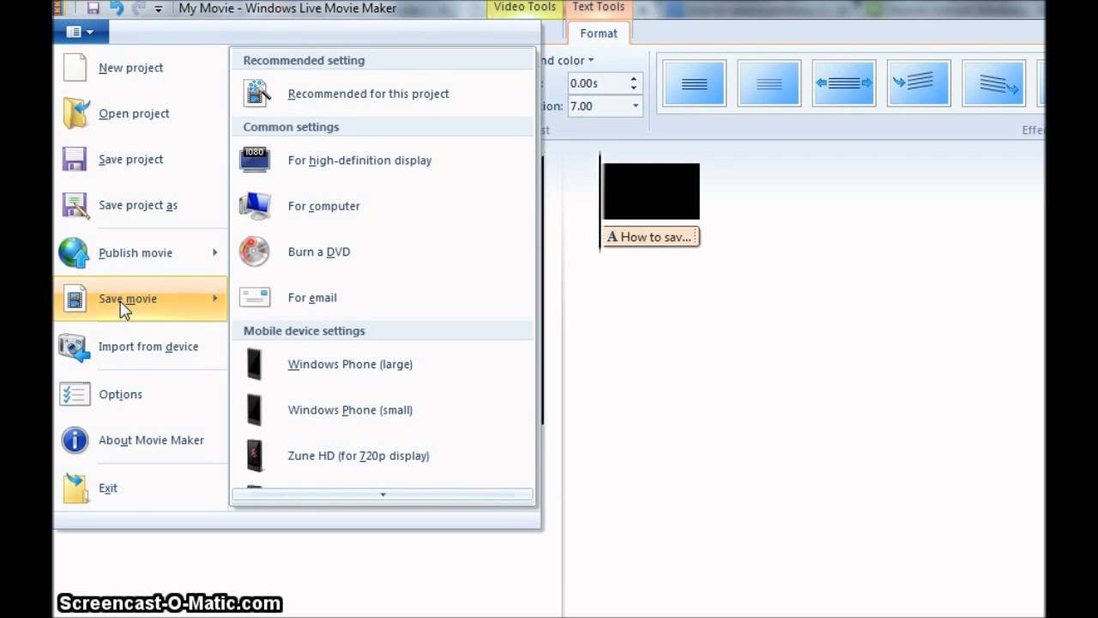Click the Save icon in the quick access toolbar
Screen dimensions: 1098x618
(x=93, y=9)
